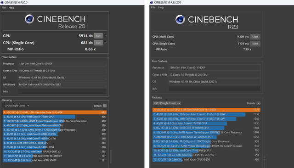This screenshot has width=294, height=168.
Task: Select the i7-1165G7 @15W row in R23
Action: pyautogui.click(x=206, y=119)
